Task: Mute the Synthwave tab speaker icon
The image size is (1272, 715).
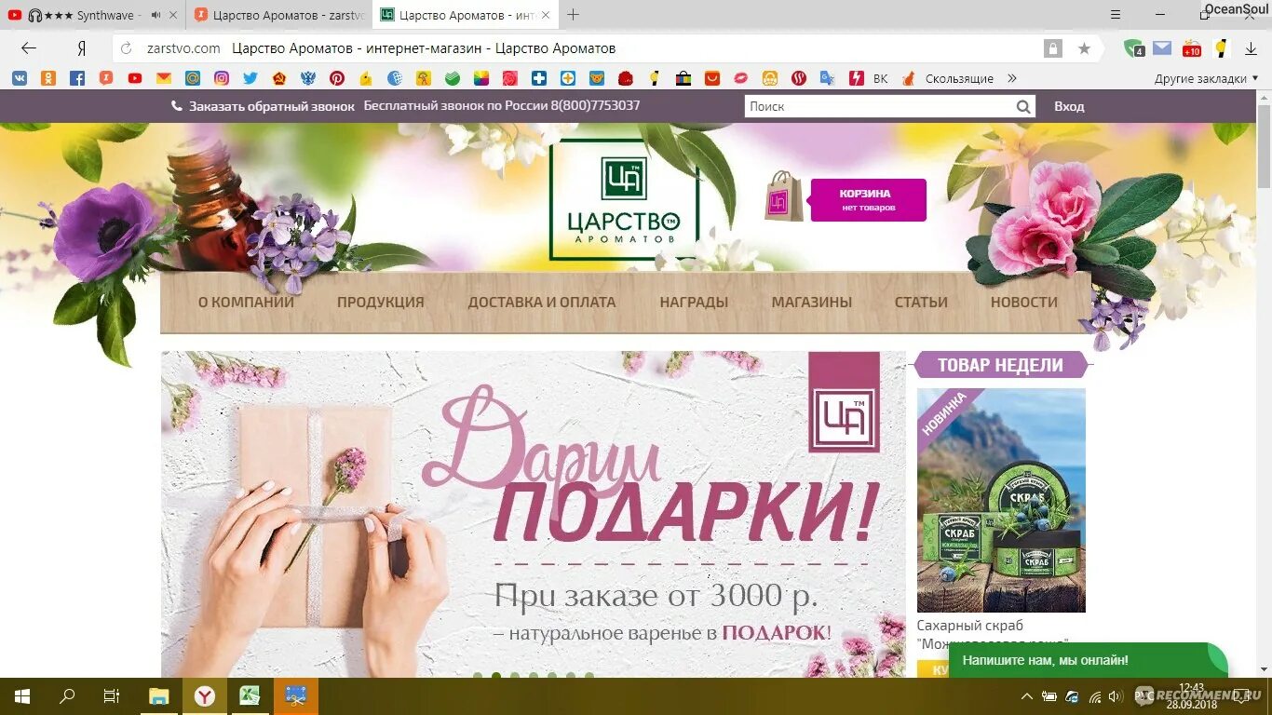Action: tap(156, 15)
